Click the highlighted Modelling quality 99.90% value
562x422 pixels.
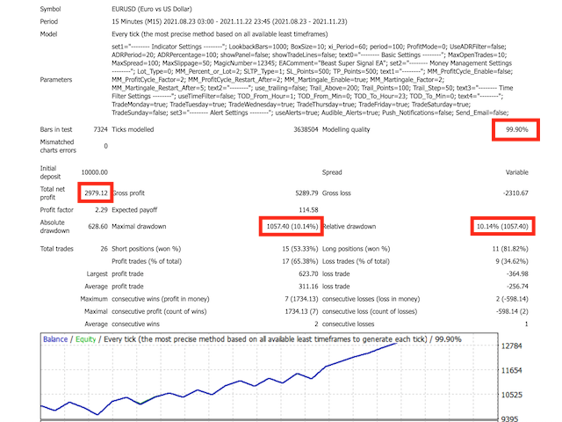tap(516, 130)
